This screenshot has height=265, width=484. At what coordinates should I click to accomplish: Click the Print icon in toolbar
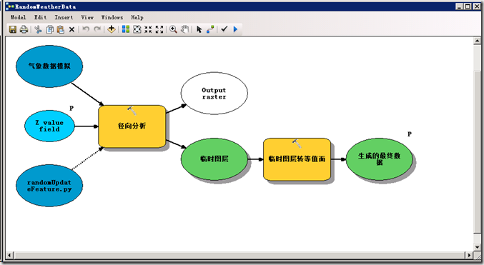pos(24,29)
